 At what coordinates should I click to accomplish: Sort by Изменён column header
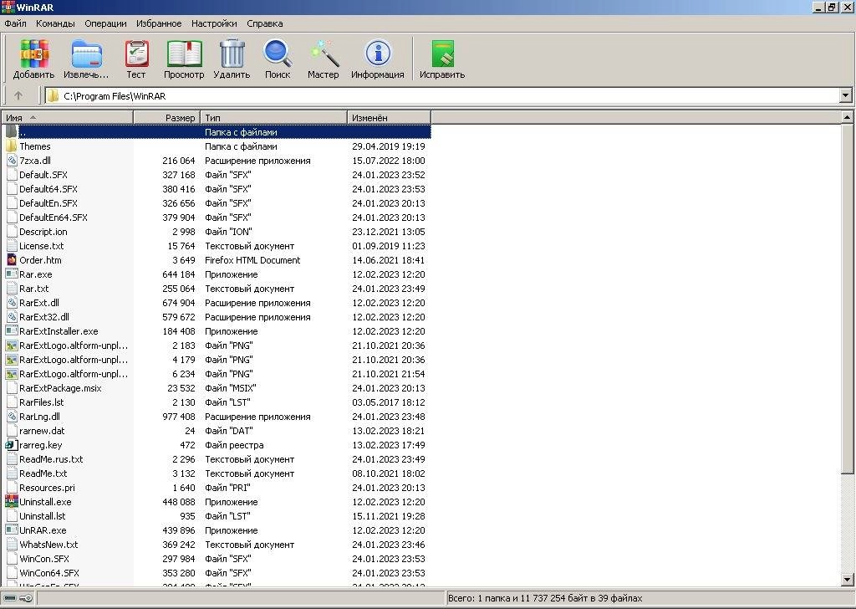point(389,117)
